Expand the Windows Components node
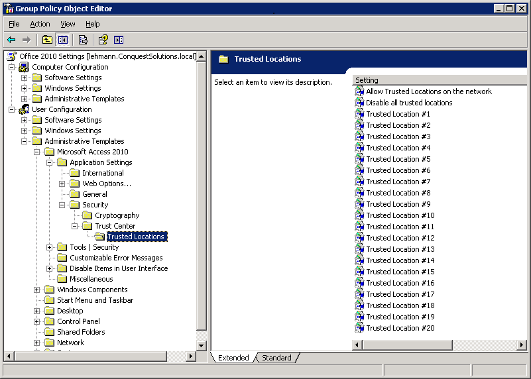 [x=36, y=290]
